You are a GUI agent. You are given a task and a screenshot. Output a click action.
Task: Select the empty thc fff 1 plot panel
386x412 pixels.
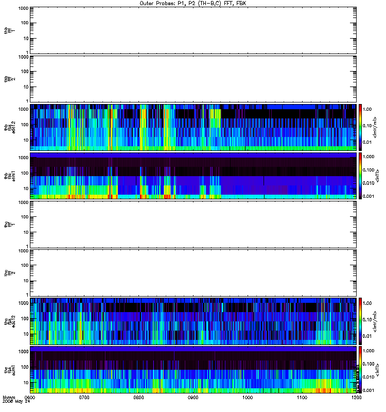[194, 225]
